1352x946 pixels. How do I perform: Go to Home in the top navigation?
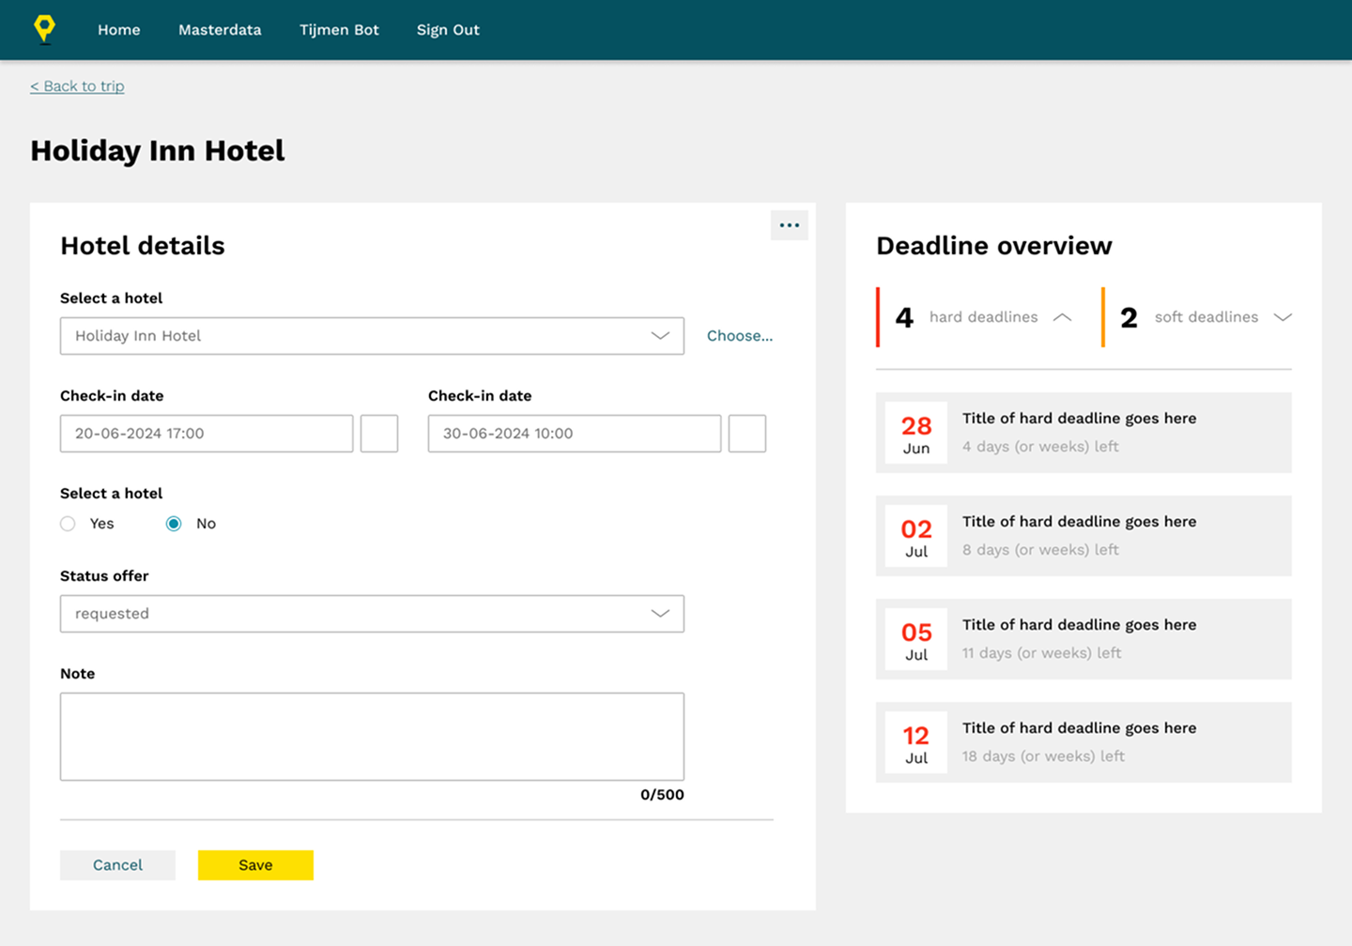coord(119,30)
